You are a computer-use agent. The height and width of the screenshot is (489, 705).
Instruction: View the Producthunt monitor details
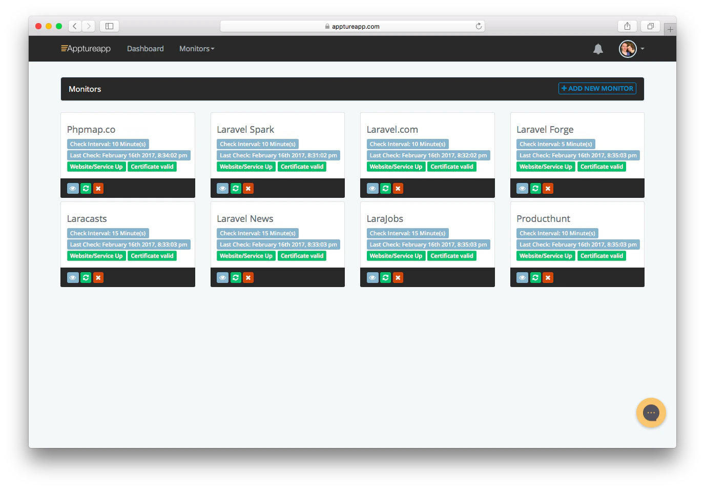coord(522,278)
